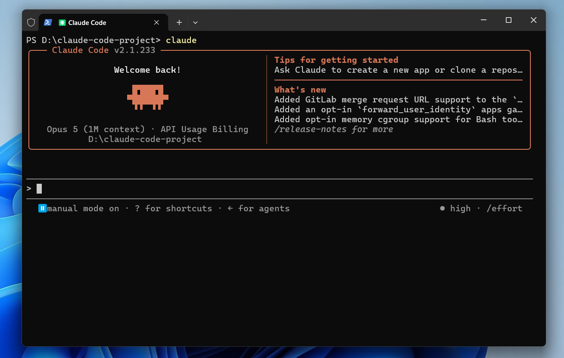Screen dimensions: 564x358
Task: Click the blue pause icon for manual mode
Action: click(42, 208)
